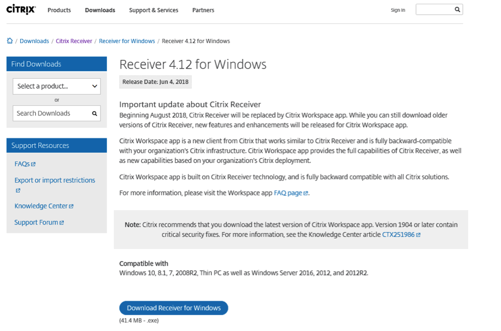
Task: Open Support & Services menu
Action: 153,10
